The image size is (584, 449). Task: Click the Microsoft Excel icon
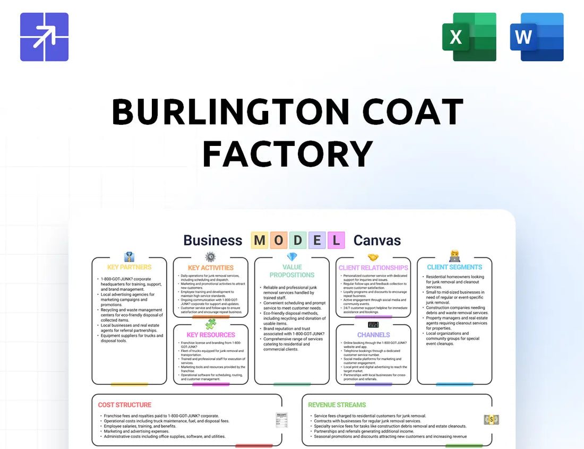coord(469,37)
